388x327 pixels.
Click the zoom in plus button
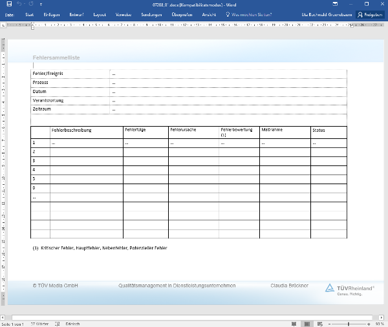point(370,324)
